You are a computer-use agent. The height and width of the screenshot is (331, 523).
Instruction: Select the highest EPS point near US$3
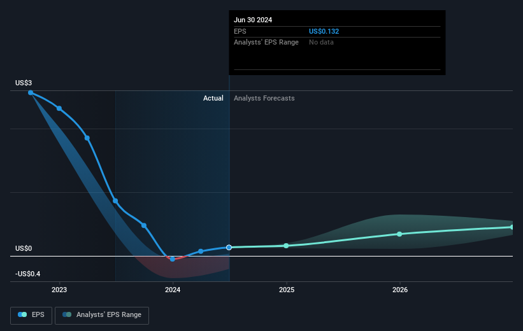[31, 93]
